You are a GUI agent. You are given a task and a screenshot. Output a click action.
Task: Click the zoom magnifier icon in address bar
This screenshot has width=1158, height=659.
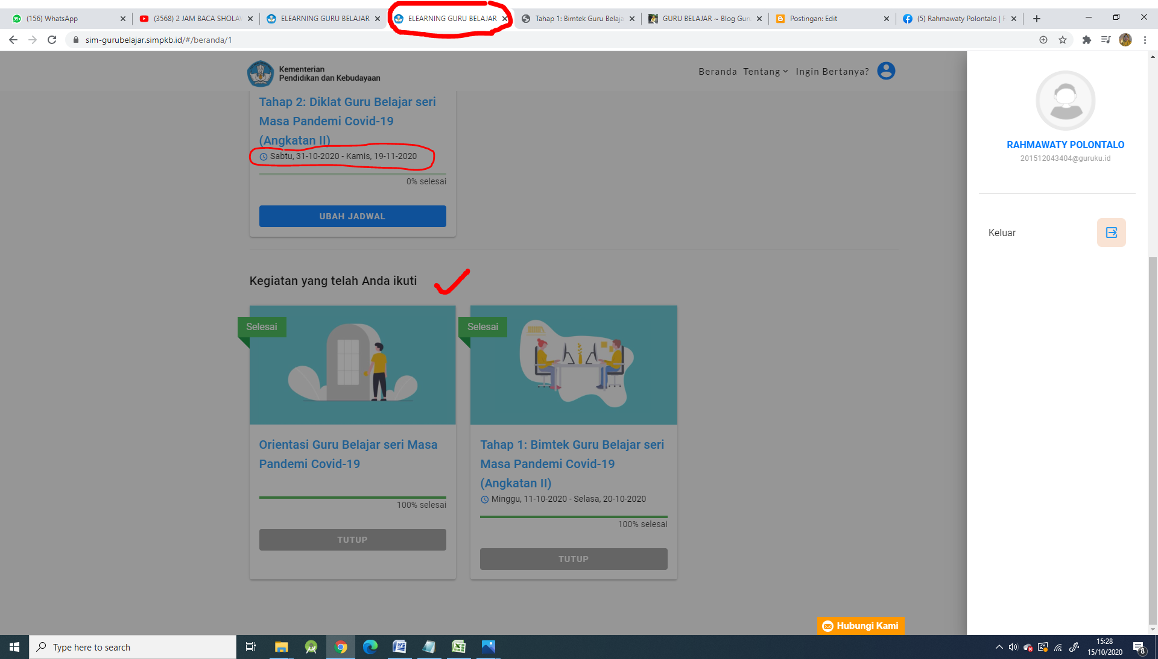(1043, 40)
